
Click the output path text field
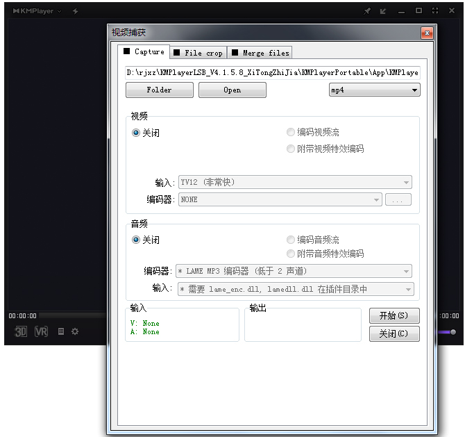click(272, 72)
